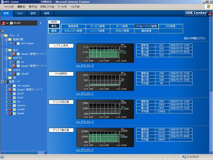Click the 監視対象 folder icon
Screen dimensions: 213x160
pyautogui.click(x=10, y=39)
